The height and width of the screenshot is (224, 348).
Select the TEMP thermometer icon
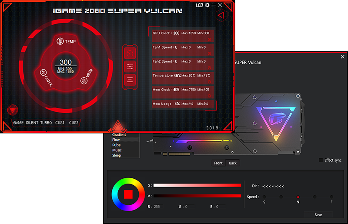pyautogui.click(x=60, y=41)
